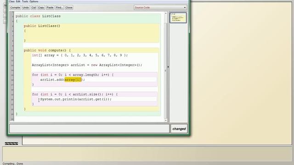The width and height of the screenshot is (294, 165).
Task: Click the 'i < array.length' for loop line
Action: 73,75
